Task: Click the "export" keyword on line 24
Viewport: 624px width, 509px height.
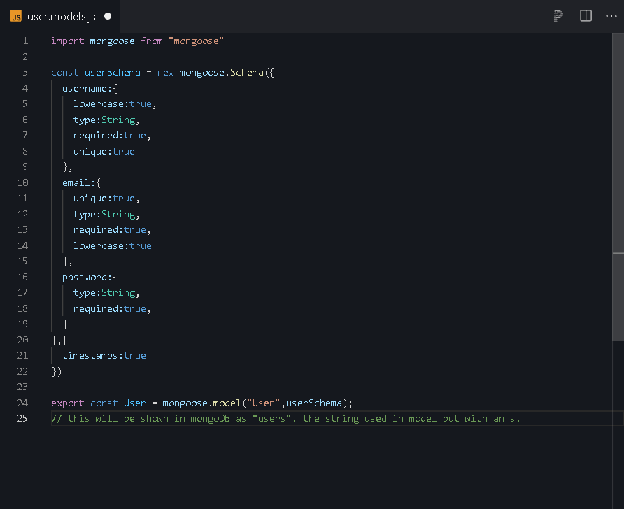Action: (x=68, y=403)
